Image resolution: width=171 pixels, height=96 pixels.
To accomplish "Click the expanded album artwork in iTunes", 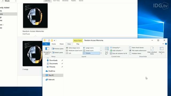I will 33,54.
